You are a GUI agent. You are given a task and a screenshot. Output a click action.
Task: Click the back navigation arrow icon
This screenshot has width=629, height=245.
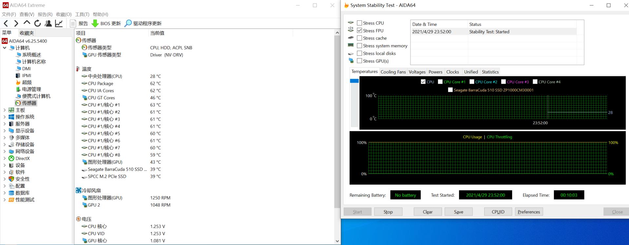[6, 23]
